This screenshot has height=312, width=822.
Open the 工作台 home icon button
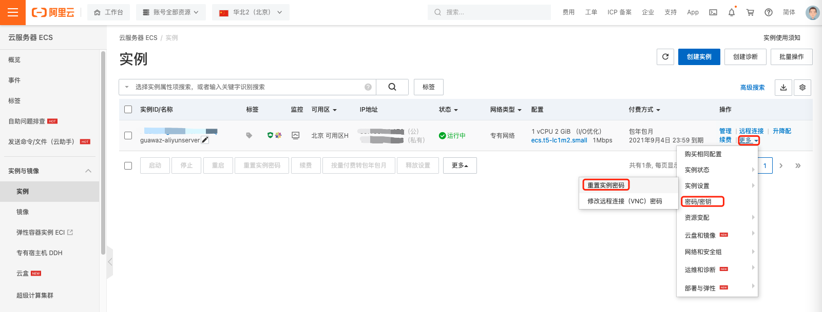[x=108, y=12]
